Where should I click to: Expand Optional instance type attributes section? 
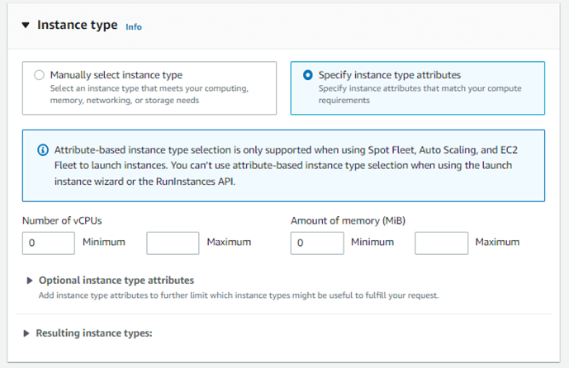(x=116, y=281)
